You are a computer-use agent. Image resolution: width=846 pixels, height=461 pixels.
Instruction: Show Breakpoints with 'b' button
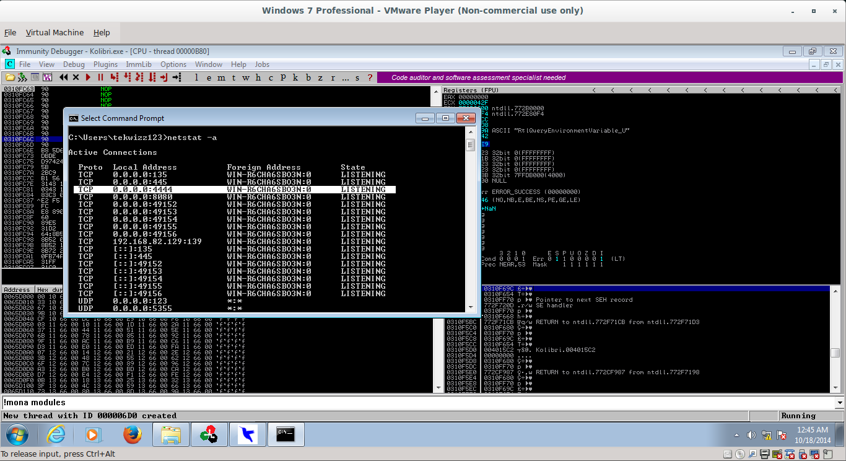tap(308, 77)
